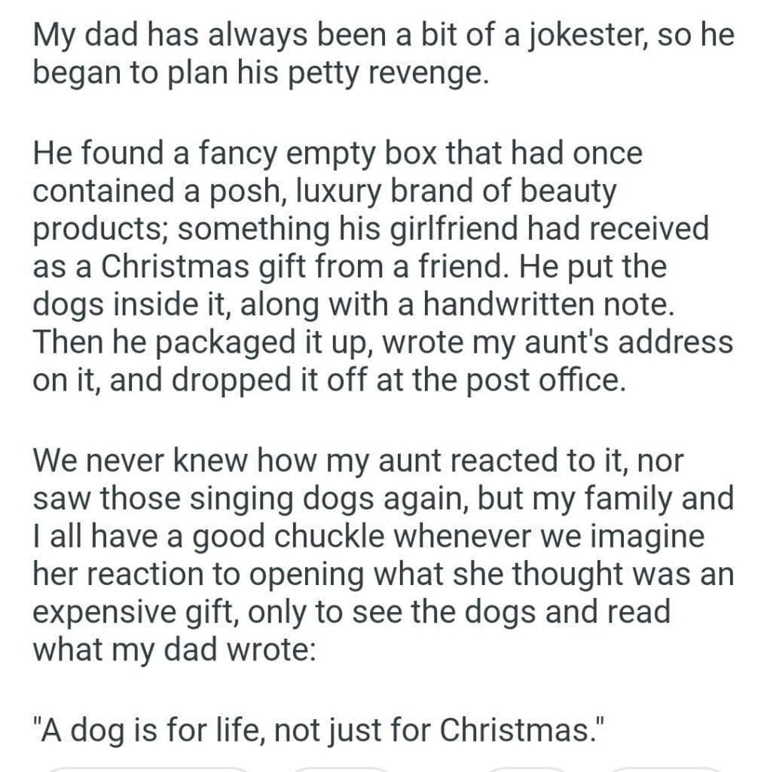Click the third pill button at the bottom edge
The height and width of the screenshot is (772, 770).
[524, 767]
